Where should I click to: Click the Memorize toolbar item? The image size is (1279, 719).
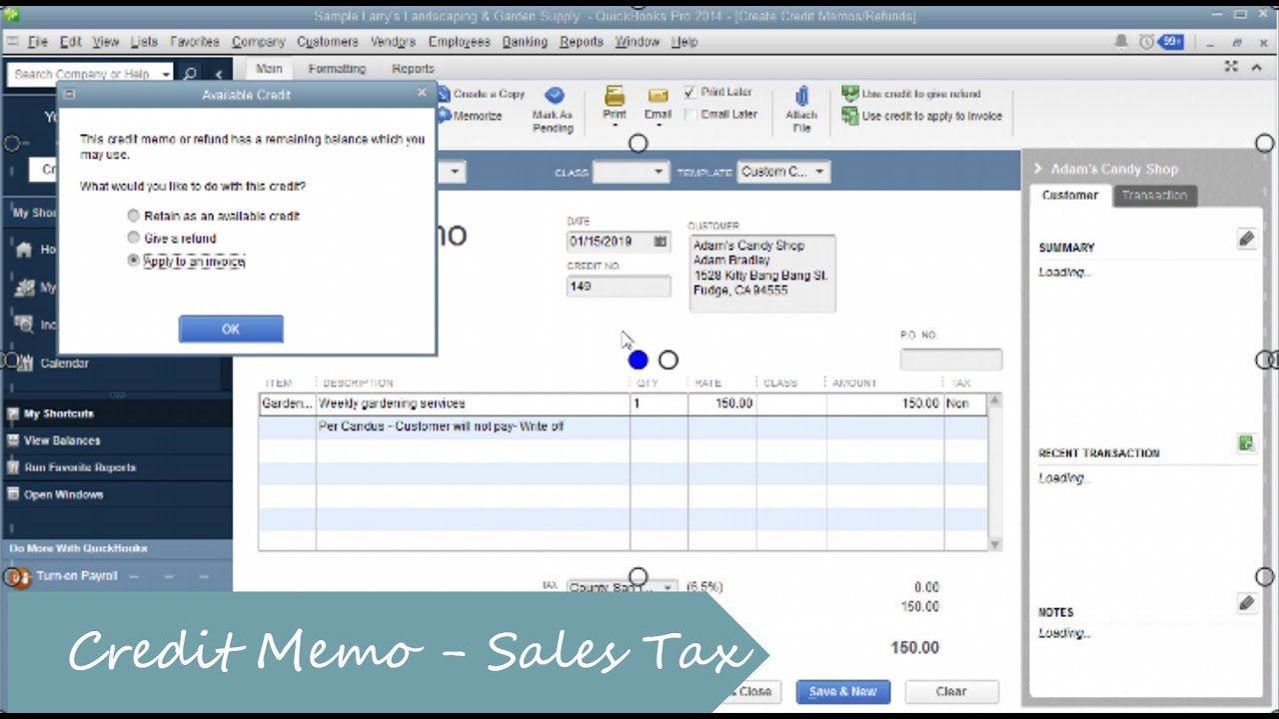470,116
